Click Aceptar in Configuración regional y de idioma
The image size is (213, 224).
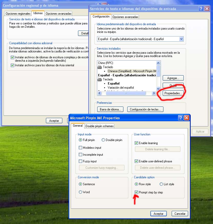54,120
